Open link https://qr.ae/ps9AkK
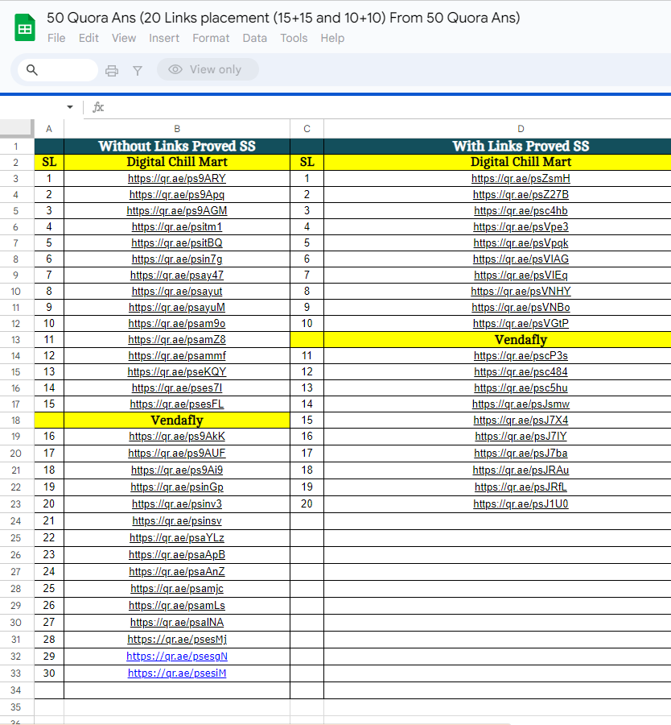 tap(177, 436)
